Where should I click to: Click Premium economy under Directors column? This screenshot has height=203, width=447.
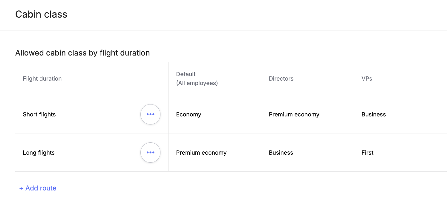[294, 114]
